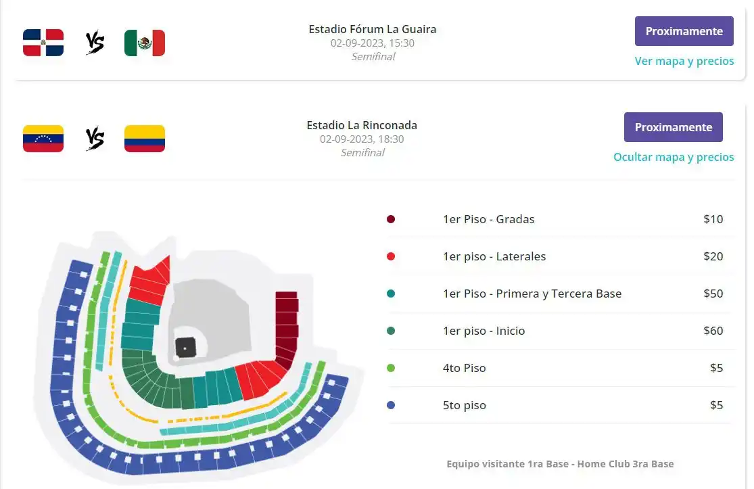754x489 pixels.
Task: Click the 'Equipo visitante 1ra Base' note text
Action: point(560,464)
